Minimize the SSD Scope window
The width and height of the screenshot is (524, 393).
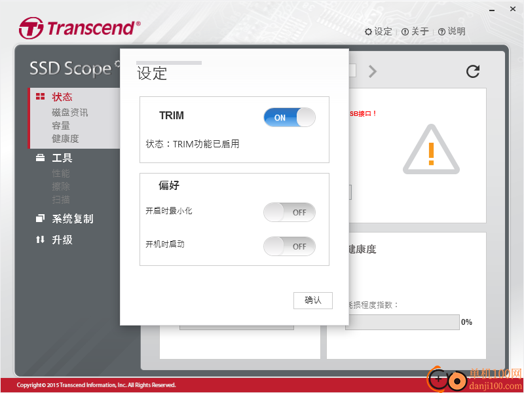click(x=492, y=10)
